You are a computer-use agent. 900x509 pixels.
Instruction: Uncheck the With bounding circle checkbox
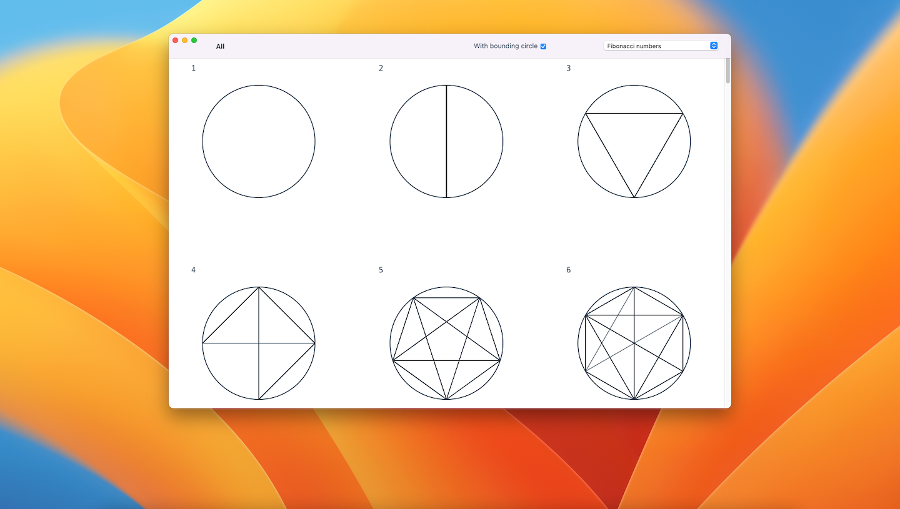[x=543, y=46]
